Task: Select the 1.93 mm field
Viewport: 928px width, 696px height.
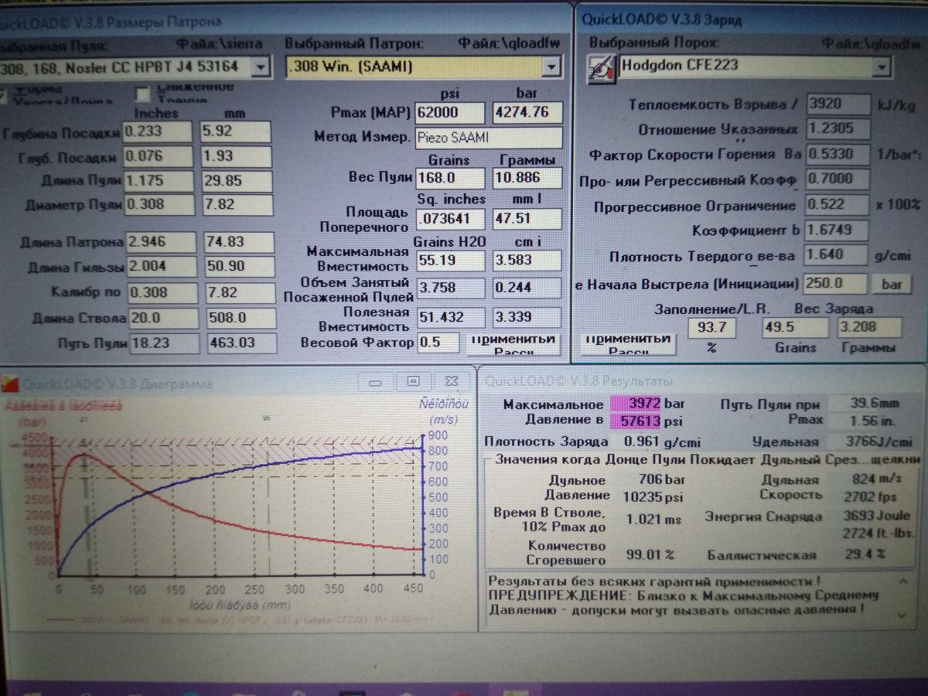Action: pyautogui.click(x=236, y=157)
